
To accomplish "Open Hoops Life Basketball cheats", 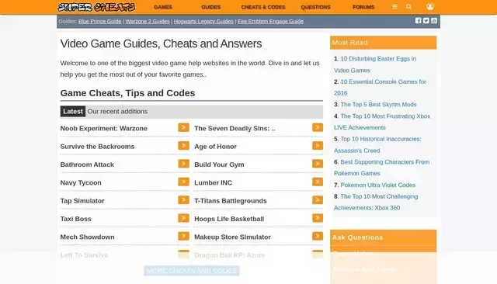I will 229,219.
